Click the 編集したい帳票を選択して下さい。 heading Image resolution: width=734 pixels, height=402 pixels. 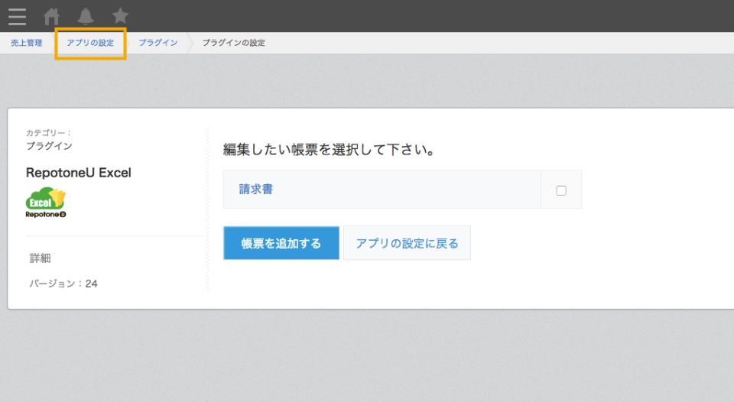[330, 150]
